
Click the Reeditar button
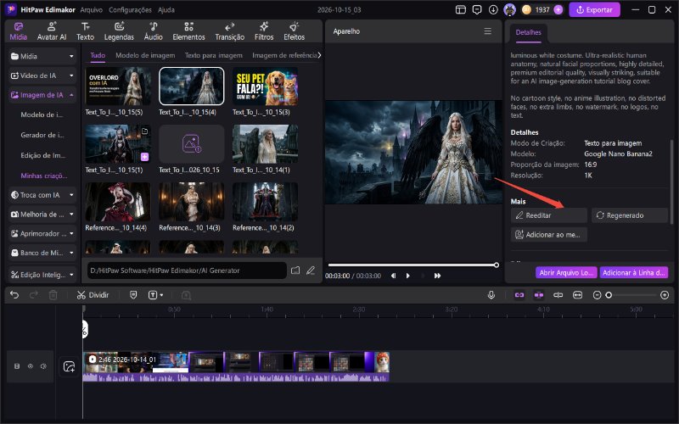click(548, 215)
